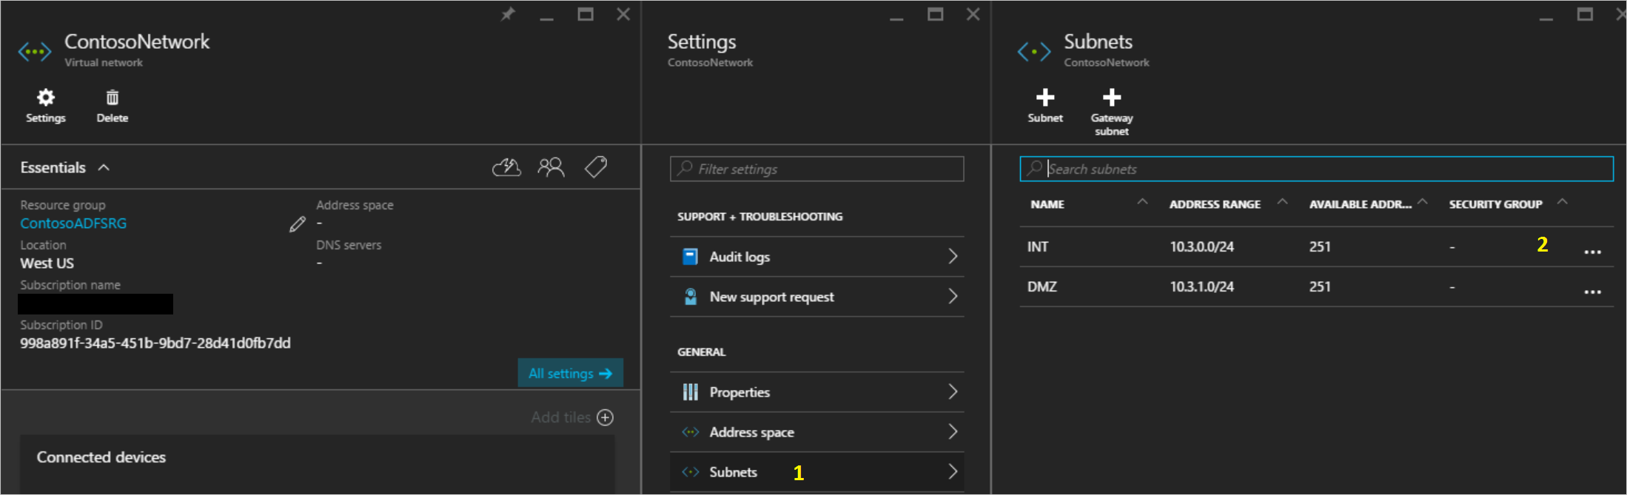Open ContosoADFSRG resource group link
Screen dimensions: 1627x495
(73, 223)
